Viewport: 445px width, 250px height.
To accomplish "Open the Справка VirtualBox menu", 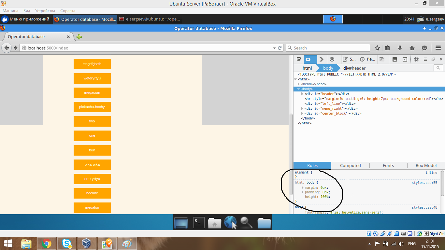I will click(67, 11).
